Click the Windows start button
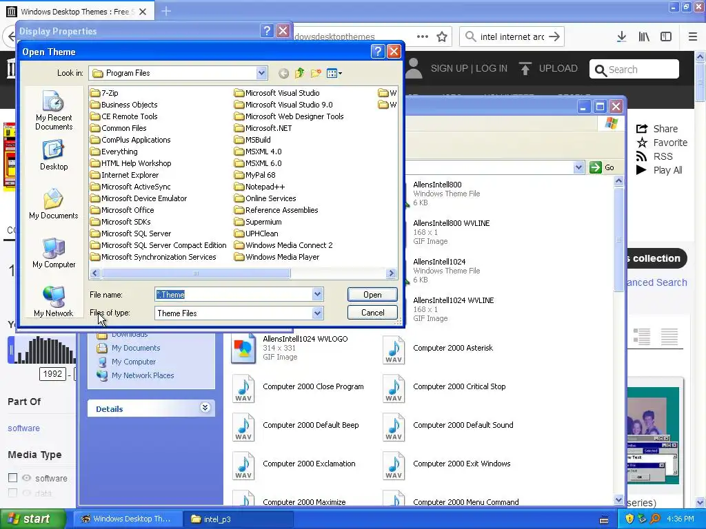Viewport: 706px width, 529px height. [32, 519]
